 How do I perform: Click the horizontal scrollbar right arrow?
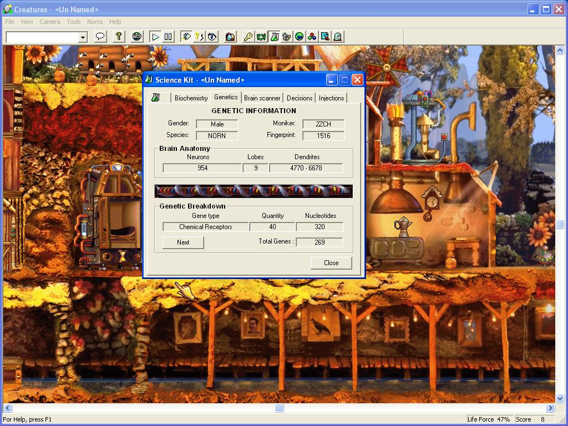click(x=550, y=408)
